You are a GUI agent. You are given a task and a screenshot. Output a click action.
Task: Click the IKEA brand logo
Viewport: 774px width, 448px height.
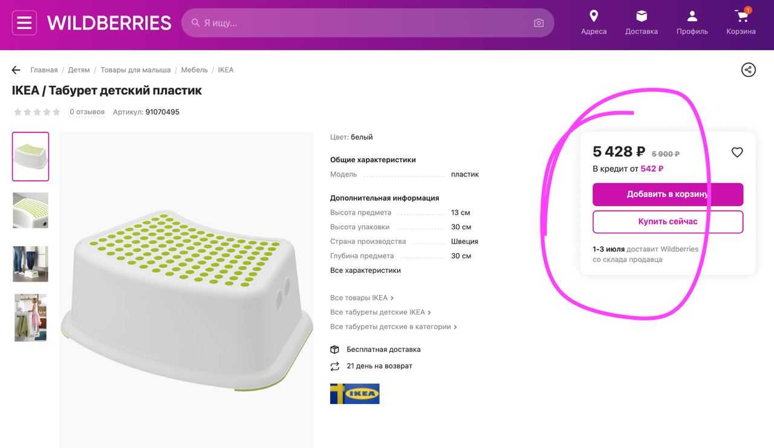(x=355, y=394)
